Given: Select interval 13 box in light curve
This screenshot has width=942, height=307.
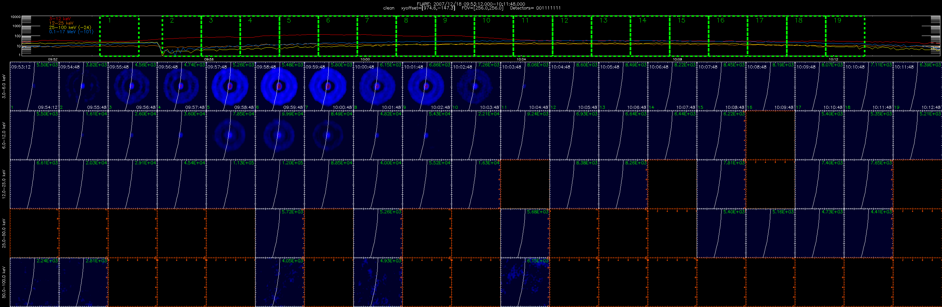Looking at the screenshot, I should (611, 36).
